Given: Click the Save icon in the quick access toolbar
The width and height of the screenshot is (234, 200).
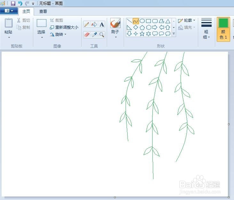Looking at the screenshot, I should coord(13,3).
